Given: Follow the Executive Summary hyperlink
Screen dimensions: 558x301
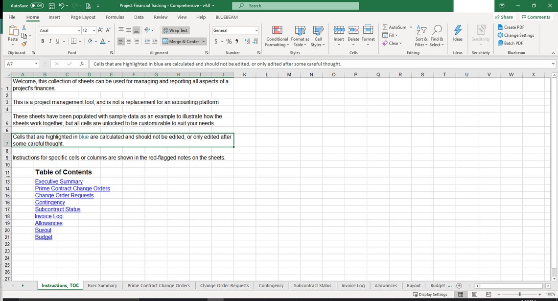Looking at the screenshot, I should click(59, 181).
